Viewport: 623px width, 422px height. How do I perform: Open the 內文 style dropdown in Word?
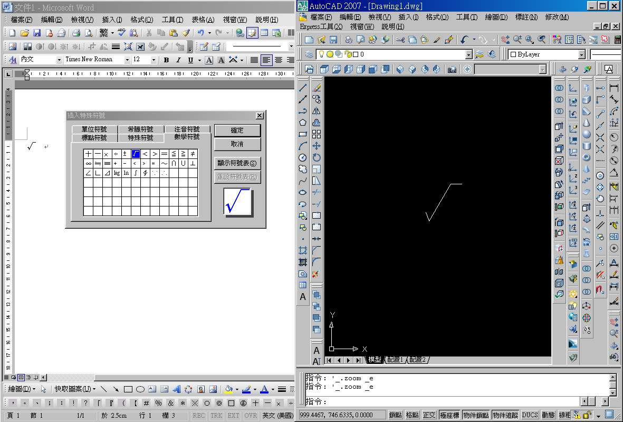click(59, 60)
